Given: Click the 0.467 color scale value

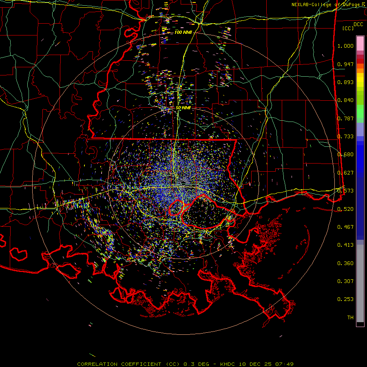Looking at the screenshot, I should pyautogui.click(x=345, y=227).
